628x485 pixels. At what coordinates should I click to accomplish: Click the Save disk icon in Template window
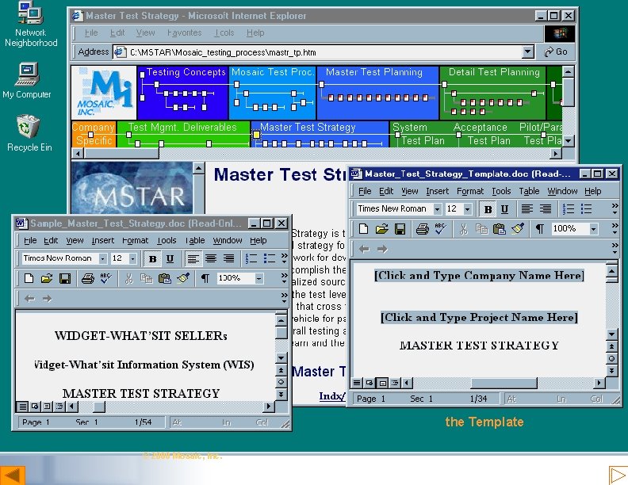click(x=400, y=229)
